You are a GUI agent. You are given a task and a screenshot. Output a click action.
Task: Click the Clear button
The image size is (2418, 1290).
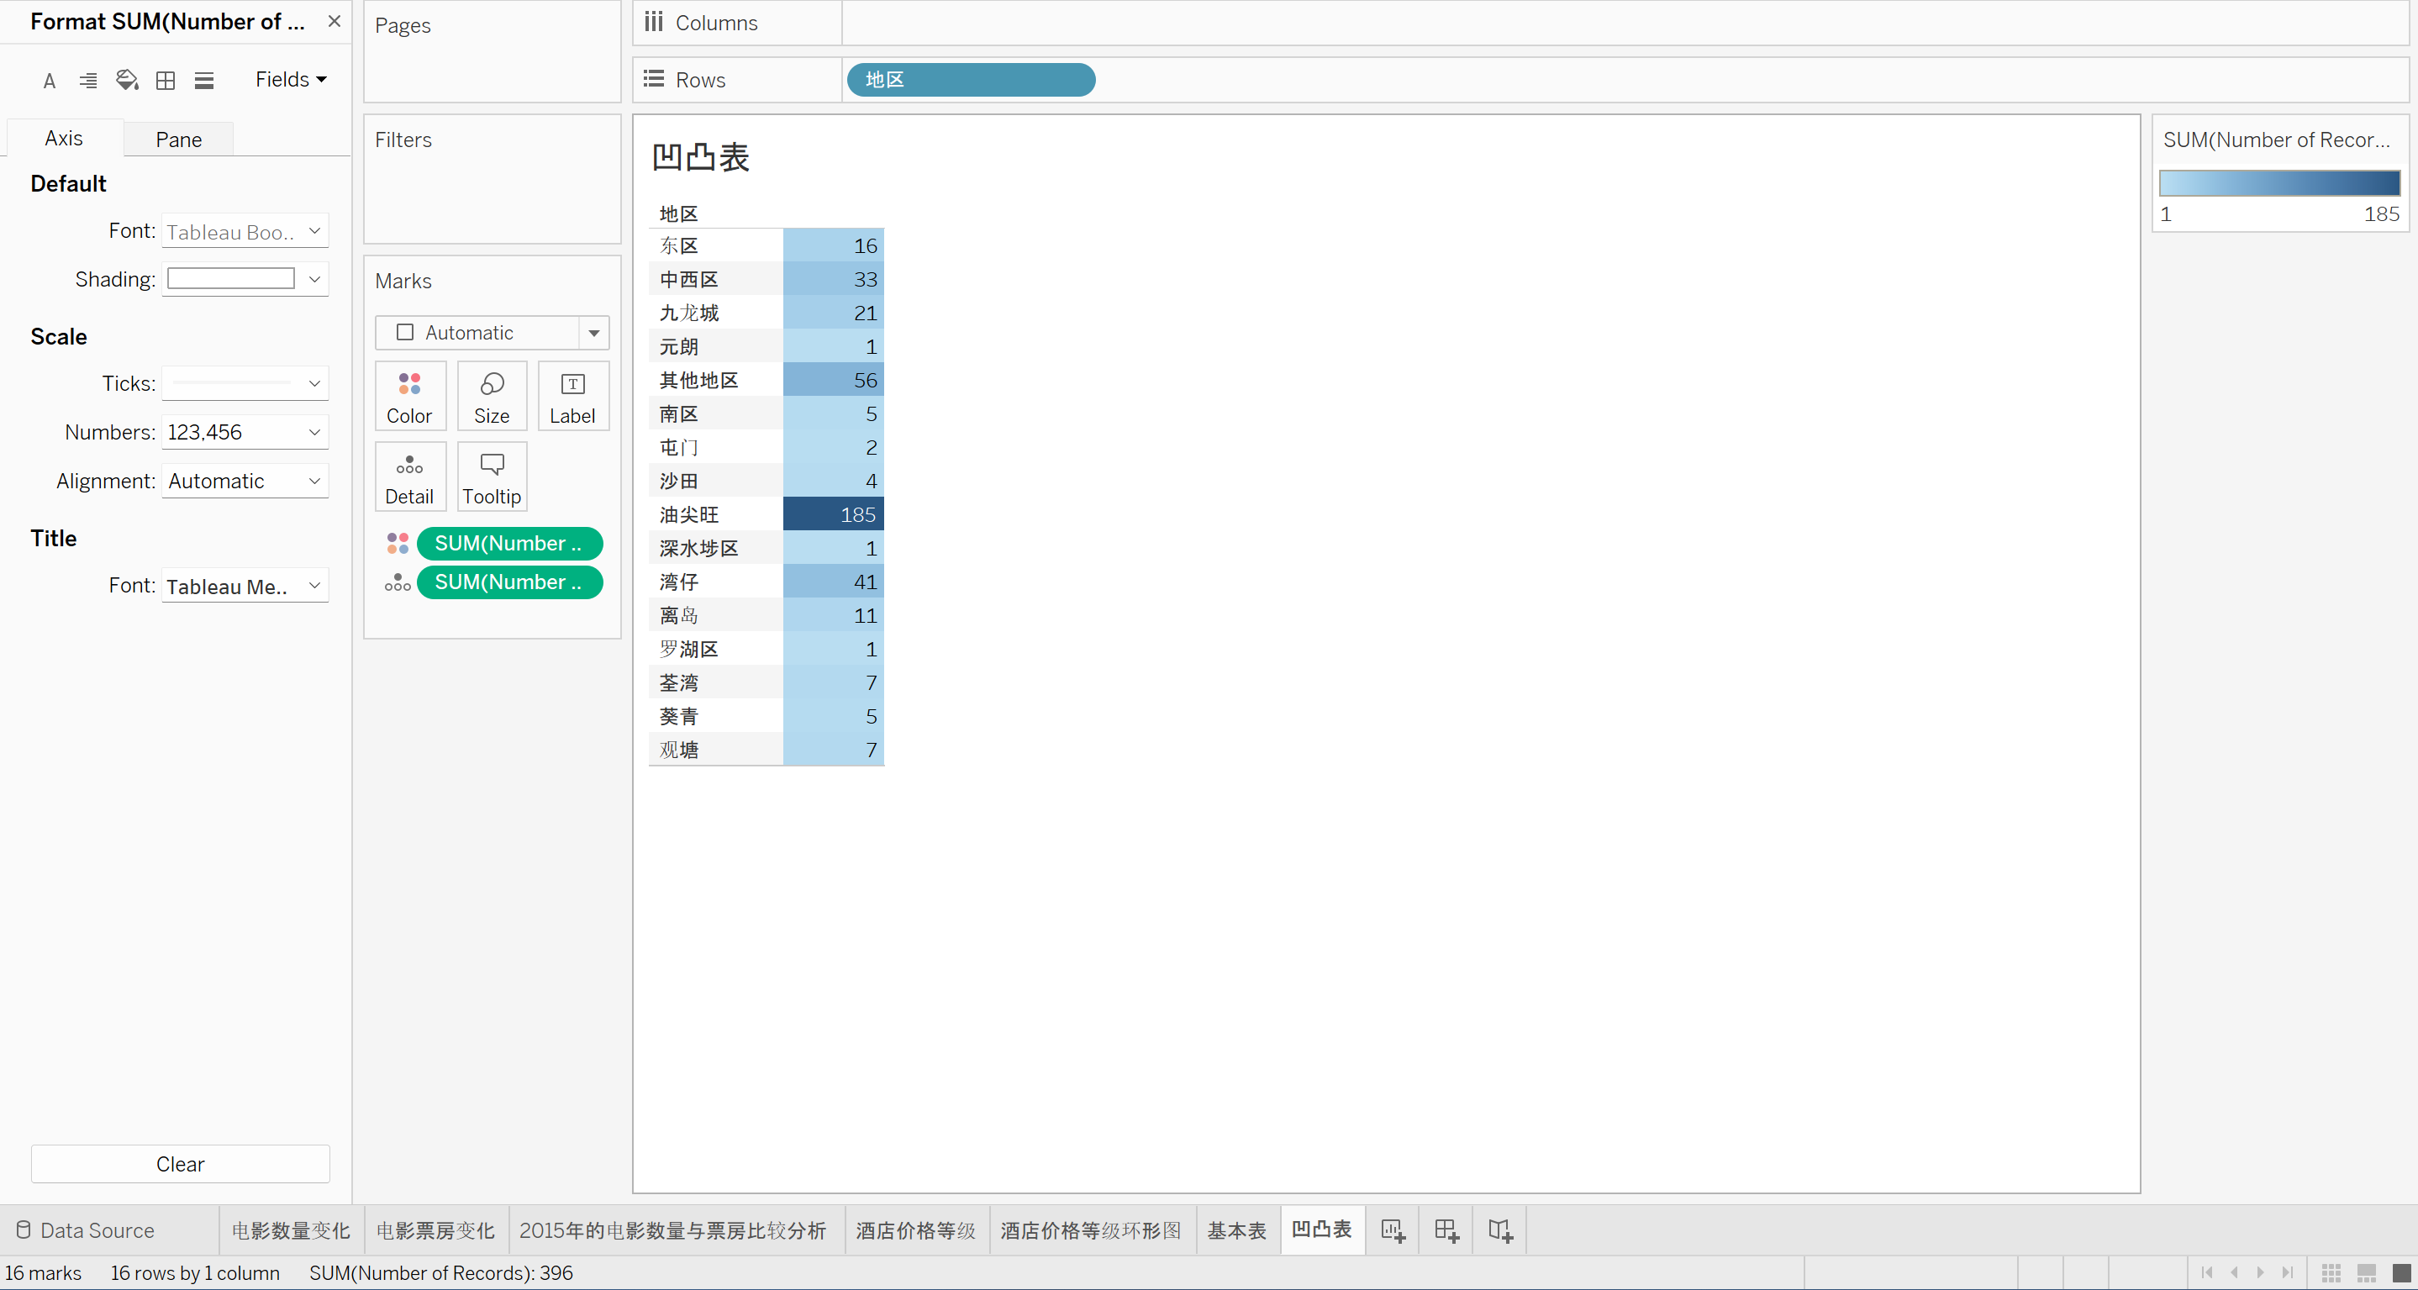[x=179, y=1163]
